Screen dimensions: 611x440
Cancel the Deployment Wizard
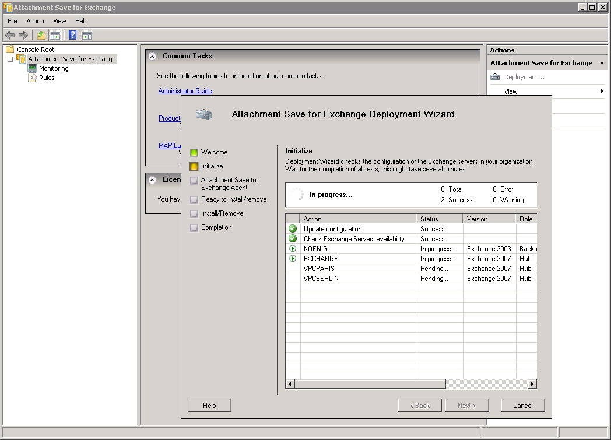click(523, 406)
